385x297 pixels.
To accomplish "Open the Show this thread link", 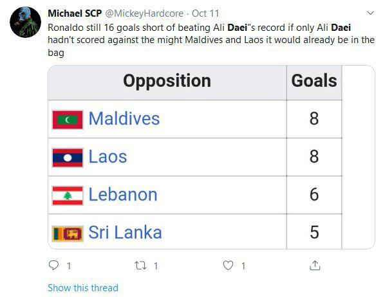I will [83, 288].
